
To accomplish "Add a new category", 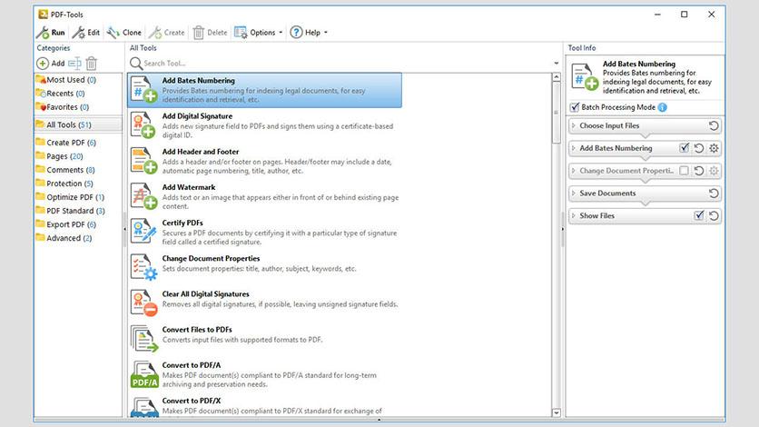I will coord(51,63).
